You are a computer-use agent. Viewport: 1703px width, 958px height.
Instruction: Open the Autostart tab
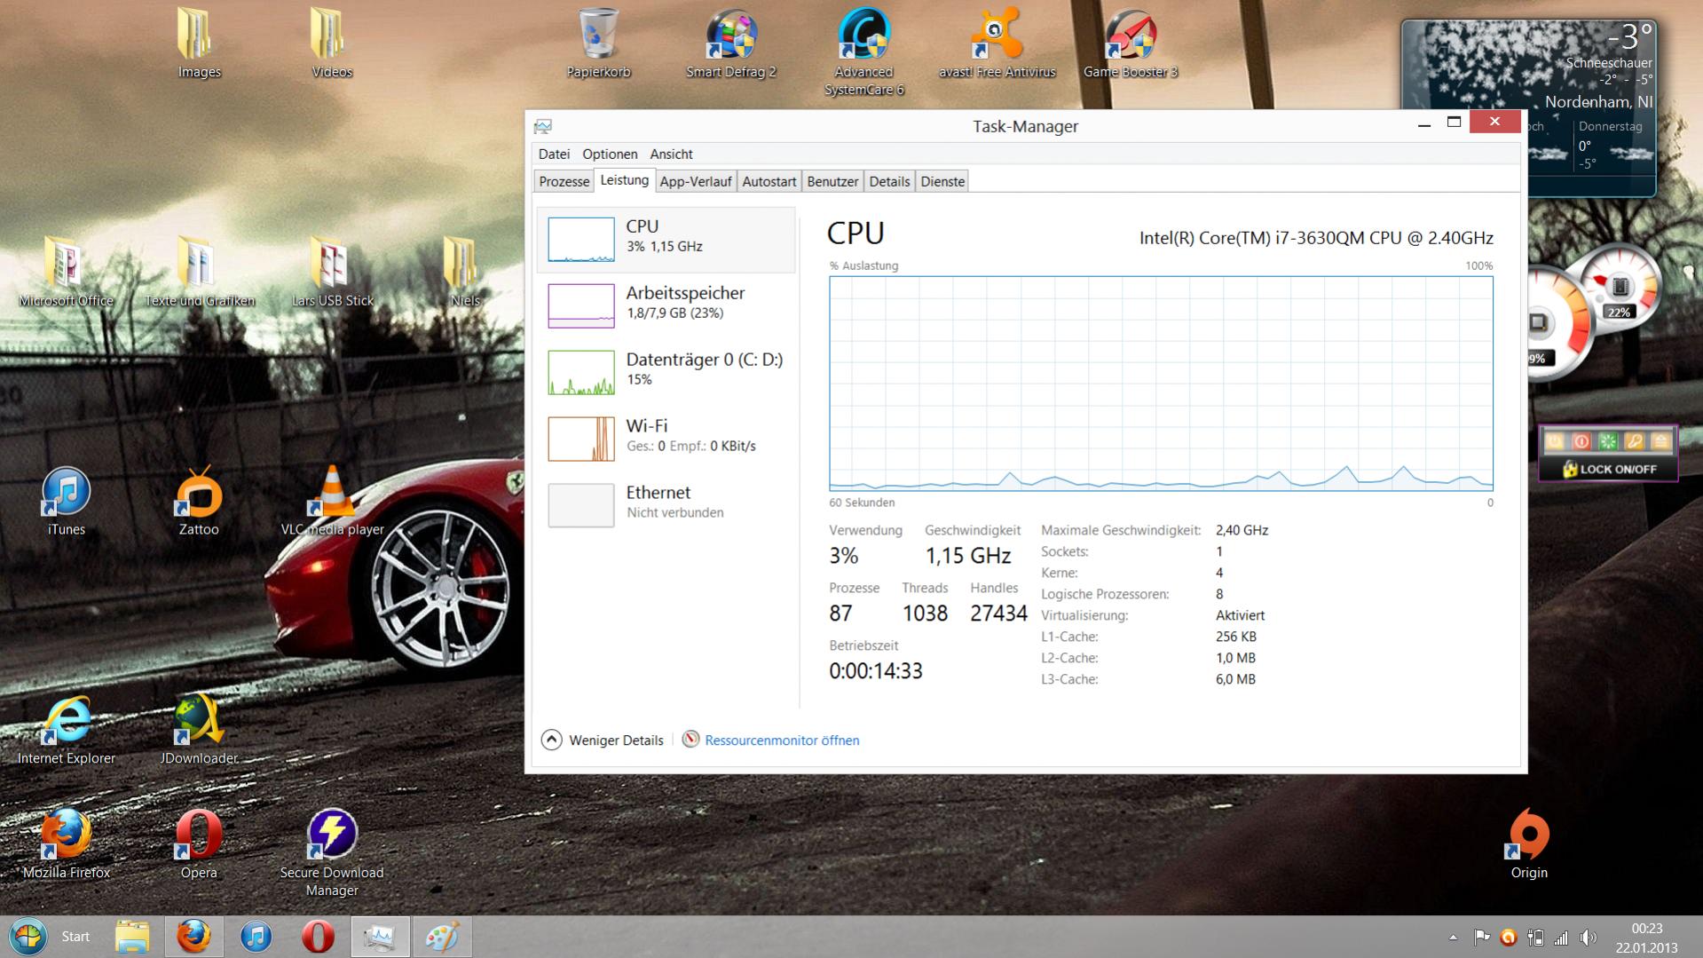(x=769, y=181)
